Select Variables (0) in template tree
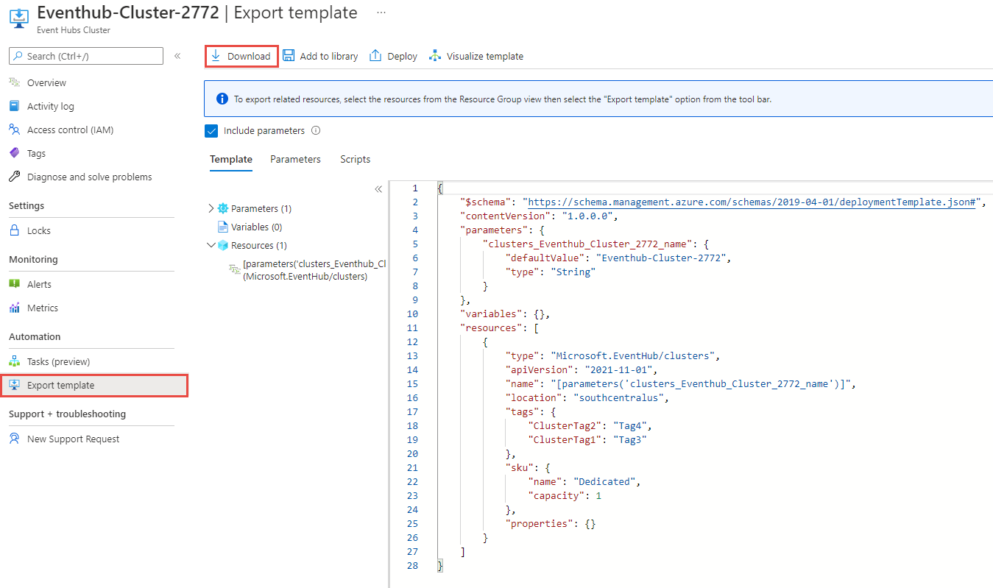 256,227
